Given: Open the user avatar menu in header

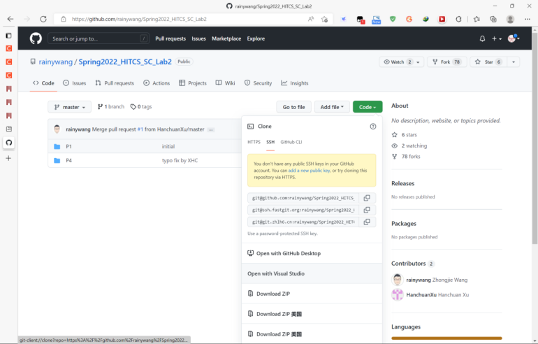Looking at the screenshot, I should pos(514,38).
